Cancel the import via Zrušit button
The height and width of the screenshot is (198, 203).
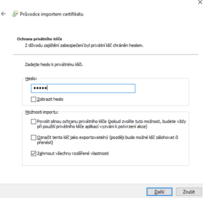(188, 192)
